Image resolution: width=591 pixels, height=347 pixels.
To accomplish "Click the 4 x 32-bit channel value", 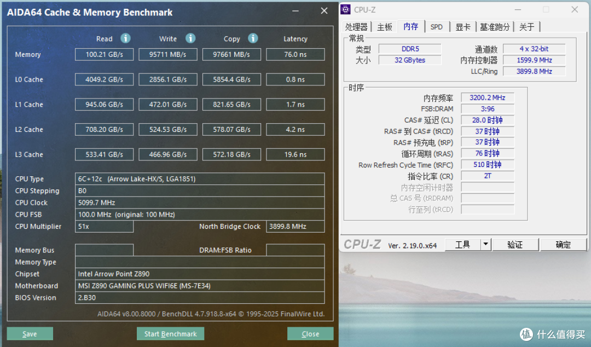I will (534, 49).
